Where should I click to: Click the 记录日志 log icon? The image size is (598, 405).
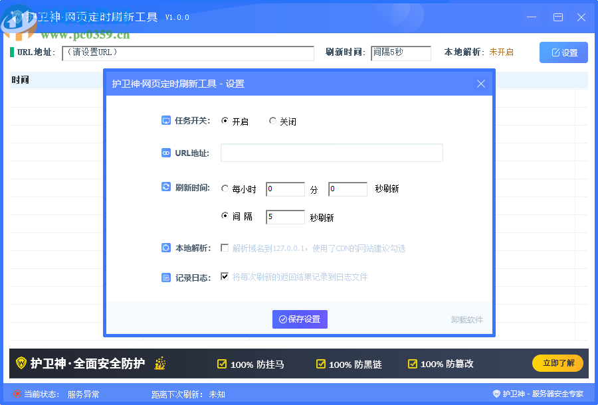pyautogui.click(x=165, y=278)
